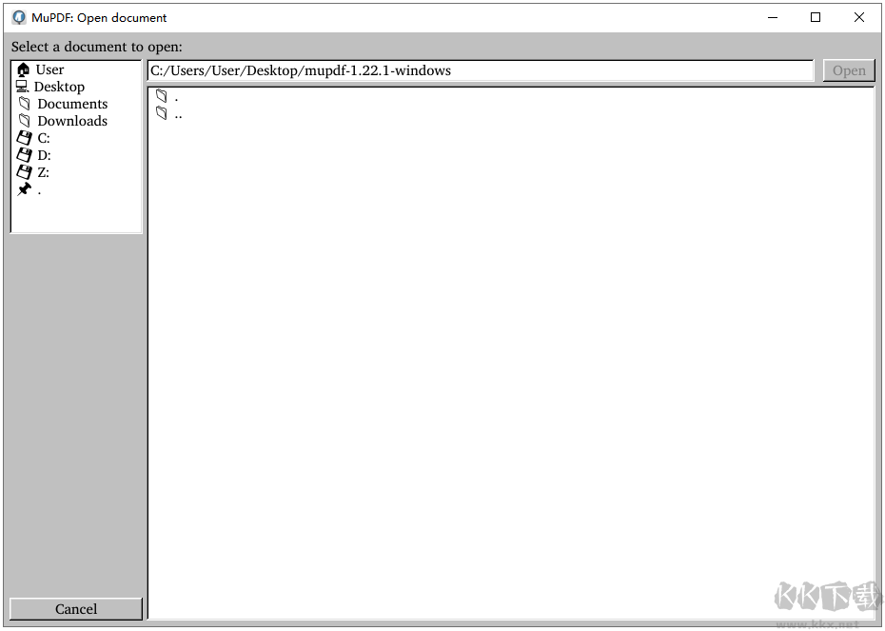
Task: Click the pushpin icon in the sidebar
Action: tap(25, 189)
